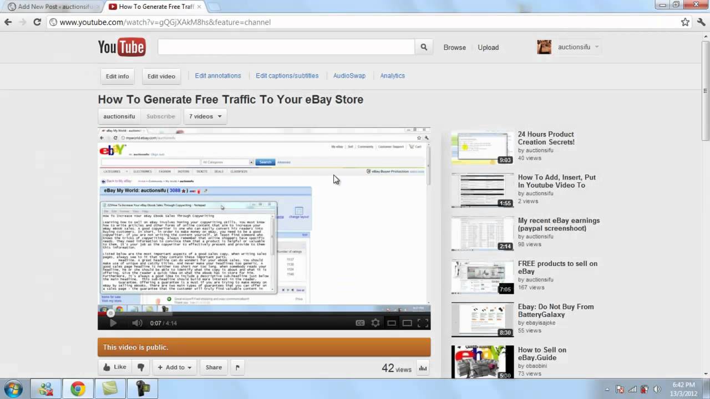Open the Analytics link
Image resolution: width=710 pixels, height=399 pixels.
393,76
